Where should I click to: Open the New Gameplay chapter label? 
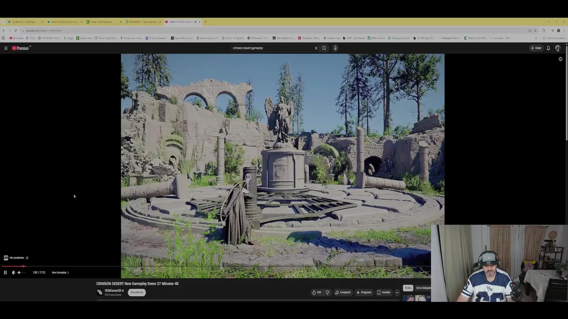(x=60, y=272)
